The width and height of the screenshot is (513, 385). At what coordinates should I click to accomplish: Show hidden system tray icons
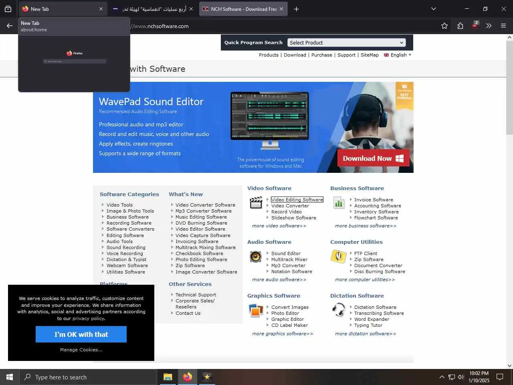[x=442, y=377]
